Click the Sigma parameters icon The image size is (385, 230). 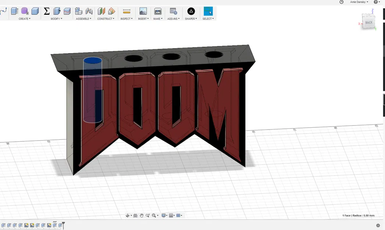pos(47,11)
